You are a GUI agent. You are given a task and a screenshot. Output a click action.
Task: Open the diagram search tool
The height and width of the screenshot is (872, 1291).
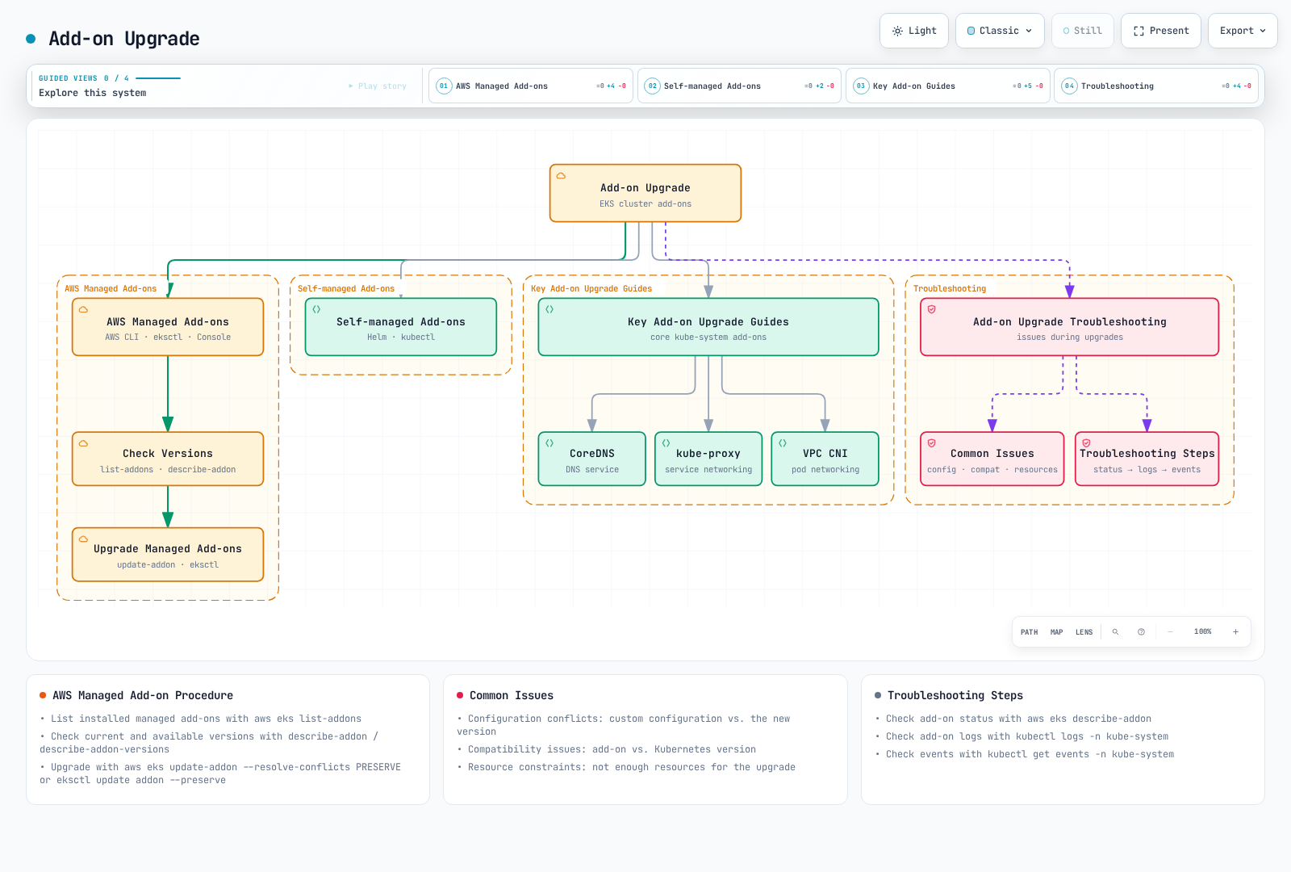click(1115, 632)
